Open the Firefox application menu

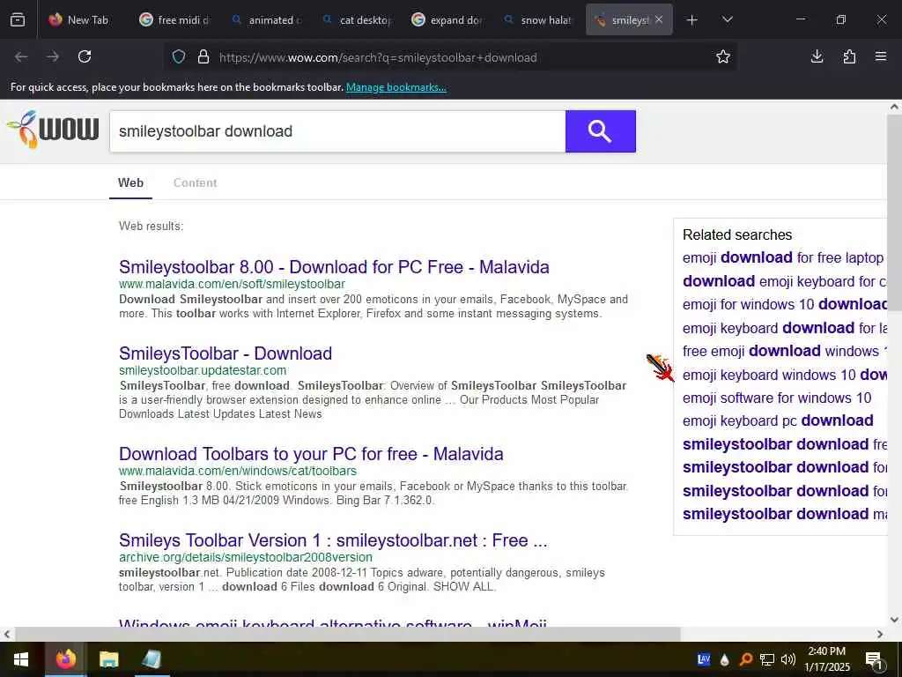881,56
